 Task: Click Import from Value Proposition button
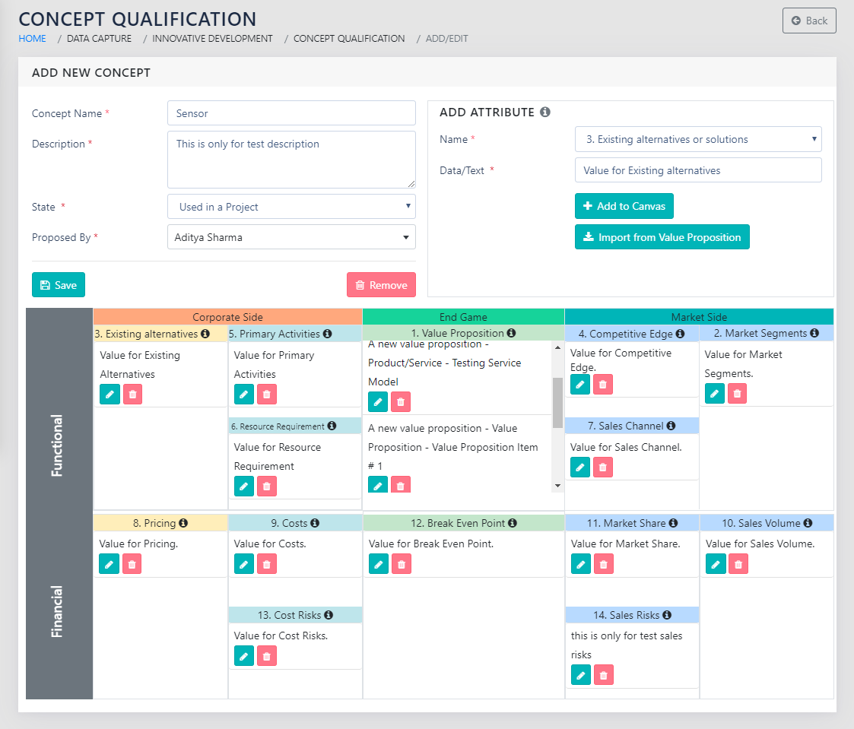[662, 237]
